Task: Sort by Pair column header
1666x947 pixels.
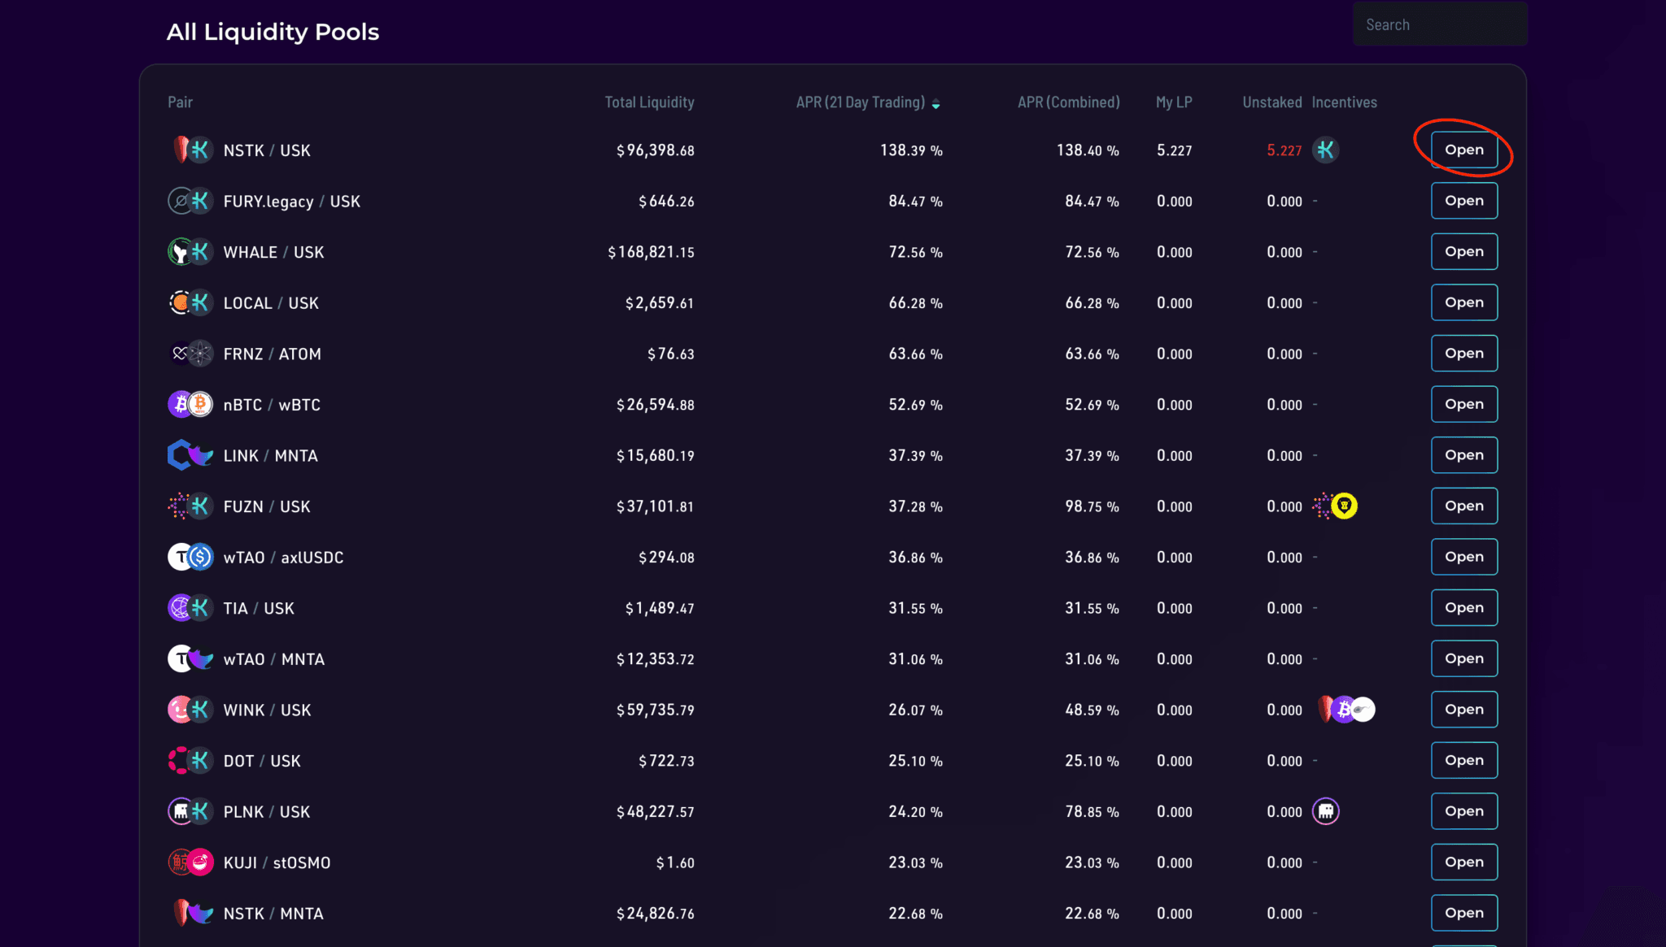Action: click(x=180, y=102)
